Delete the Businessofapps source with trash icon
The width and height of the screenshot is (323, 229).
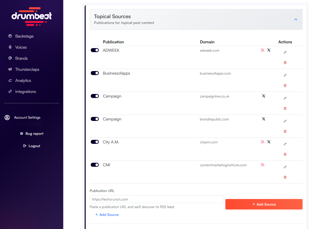pos(285,86)
